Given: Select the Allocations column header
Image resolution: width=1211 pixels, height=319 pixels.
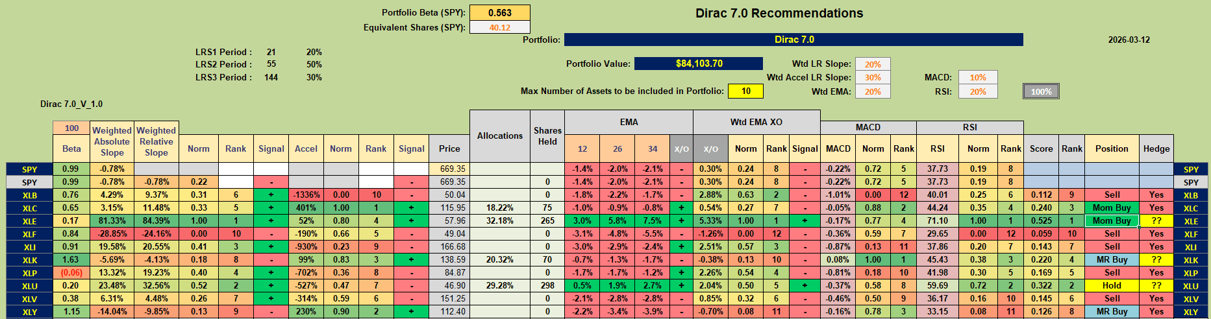Looking at the screenshot, I should coord(499,136).
